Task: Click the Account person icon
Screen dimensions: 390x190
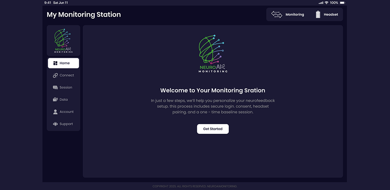Action: pos(55,112)
